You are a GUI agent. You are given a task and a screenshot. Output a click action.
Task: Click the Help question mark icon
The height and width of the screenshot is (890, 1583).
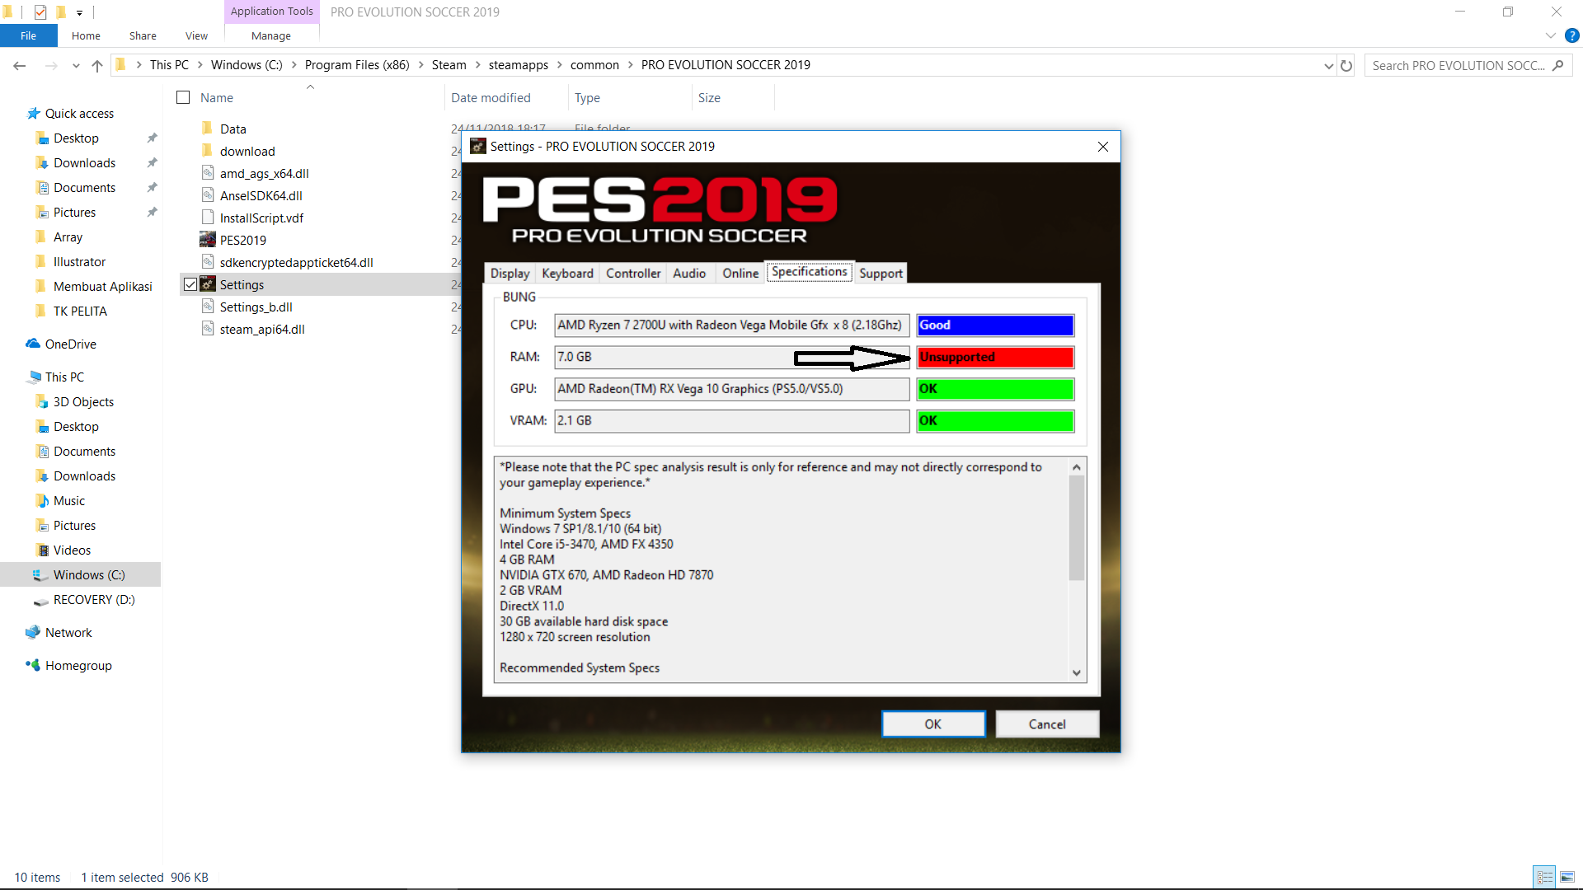(1572, 35)
